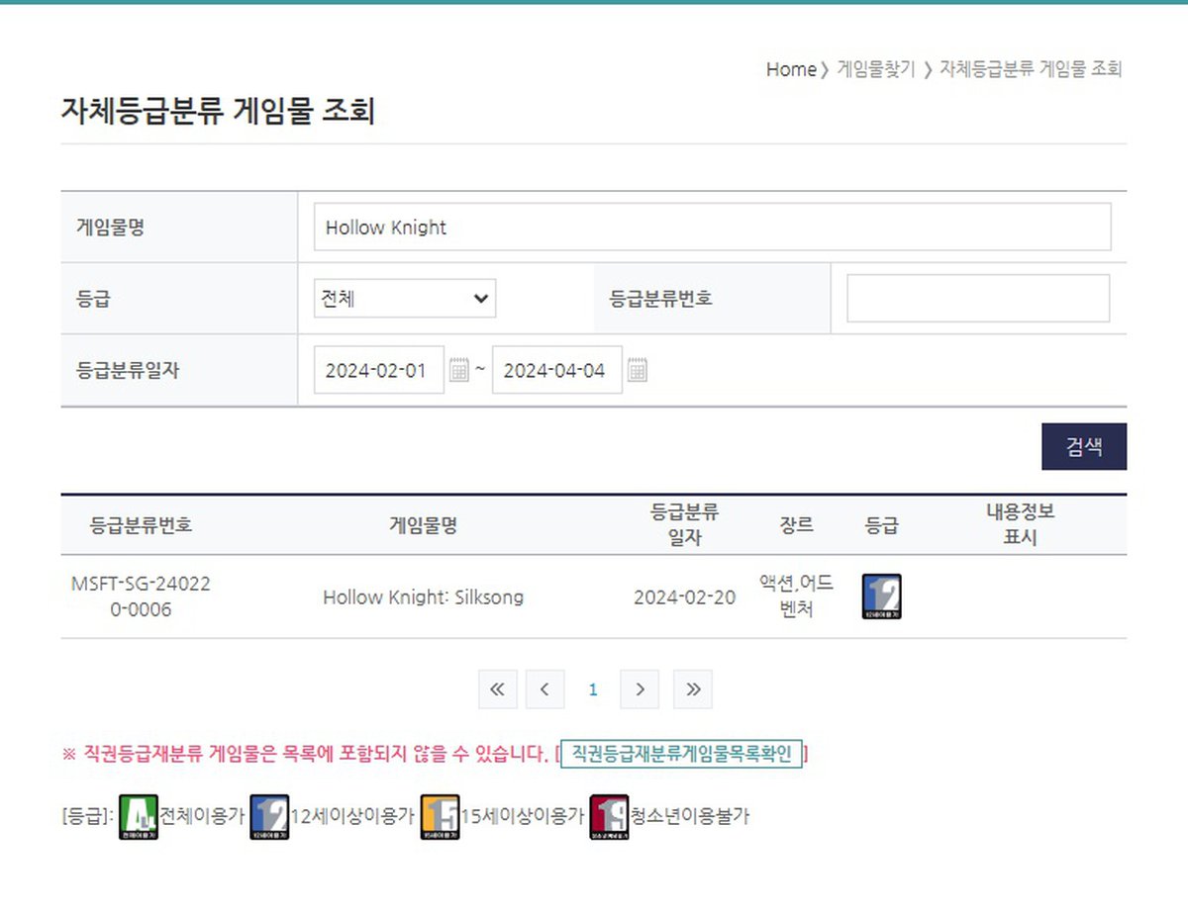Open 직권등급재분류게임물목록확인 link
This screenshot has height=916, width=1188.
[682, 754]
